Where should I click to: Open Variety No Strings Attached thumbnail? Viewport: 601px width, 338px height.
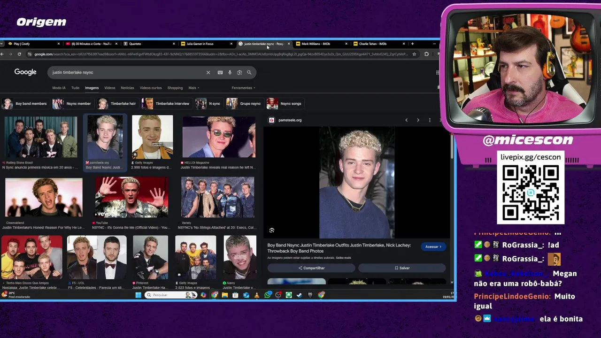[x=217, y=197]
